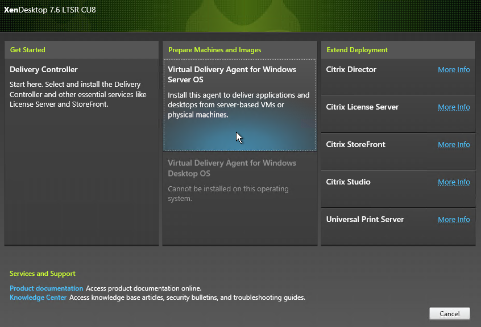Choose Virtual Delivery Agent for Windows Server OS
Image resolution: width=481 pixels, height=327 pixels.
click(x=240, y=104)
